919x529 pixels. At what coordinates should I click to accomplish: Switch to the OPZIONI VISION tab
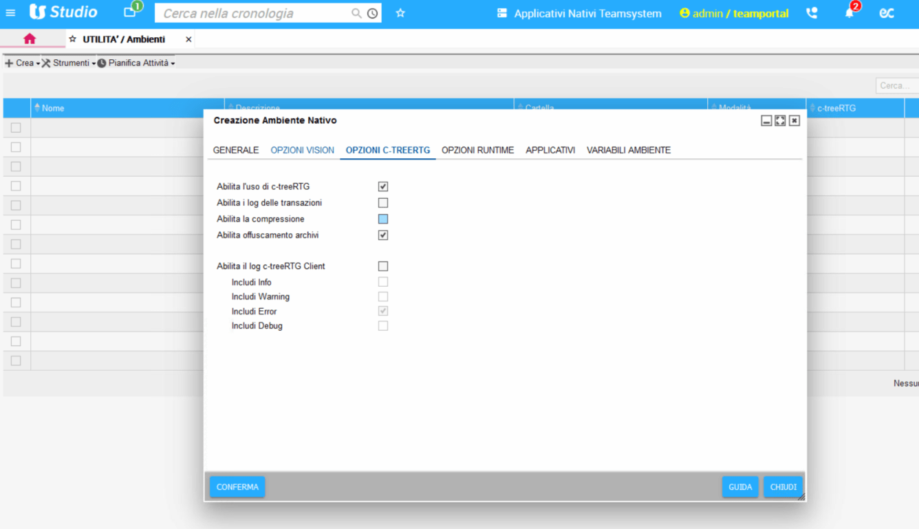302,150
